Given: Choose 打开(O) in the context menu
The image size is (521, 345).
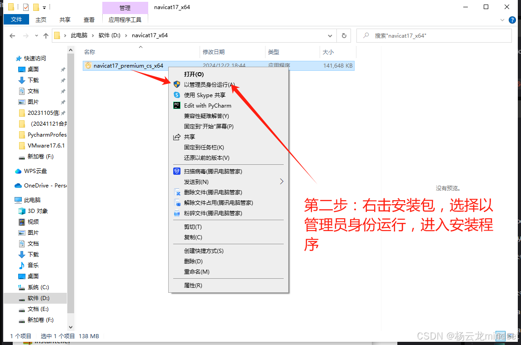Looking at the screenshot, I should point(229,74).
